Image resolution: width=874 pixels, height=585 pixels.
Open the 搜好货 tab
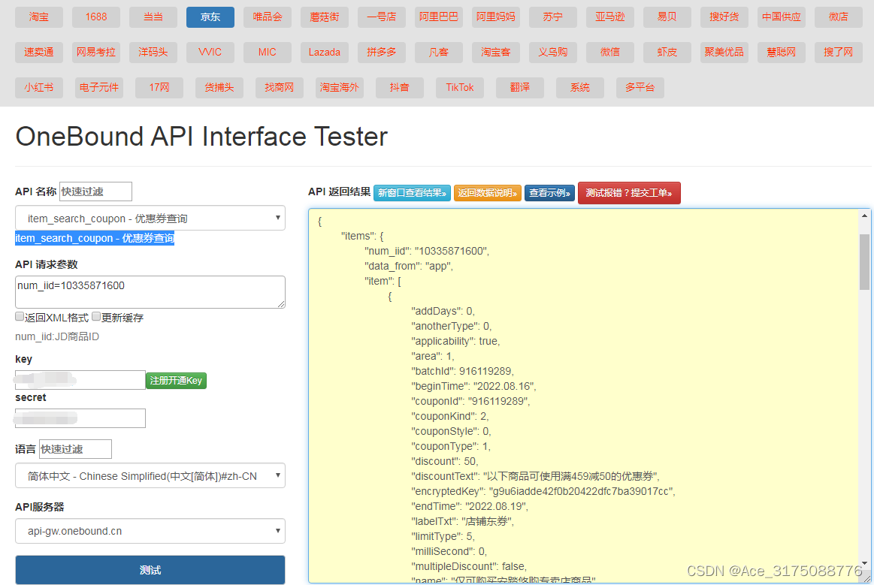(724, 17)
